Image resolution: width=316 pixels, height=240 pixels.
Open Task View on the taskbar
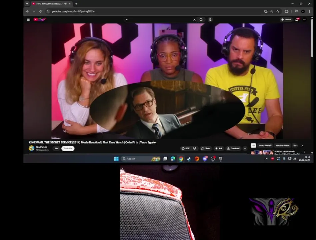(x=165, y=159)
